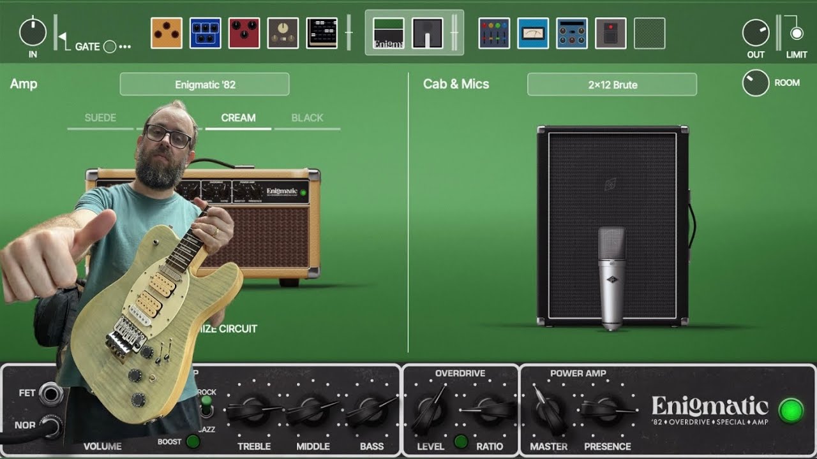Click the Overdrive Level knob
817x459 pixels.
429,411
